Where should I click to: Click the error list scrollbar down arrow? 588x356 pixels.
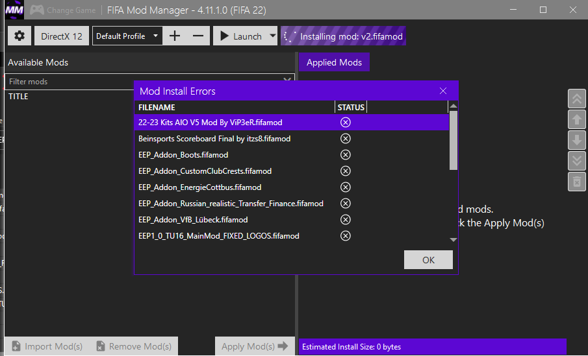pyautogui.click(x=453, y=239)
